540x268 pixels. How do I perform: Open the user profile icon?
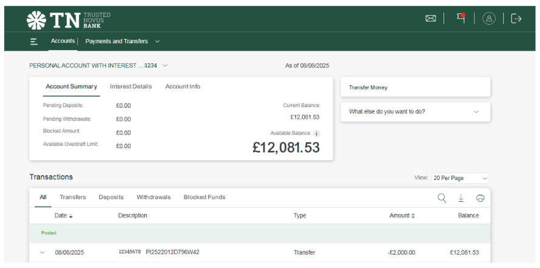489,19
